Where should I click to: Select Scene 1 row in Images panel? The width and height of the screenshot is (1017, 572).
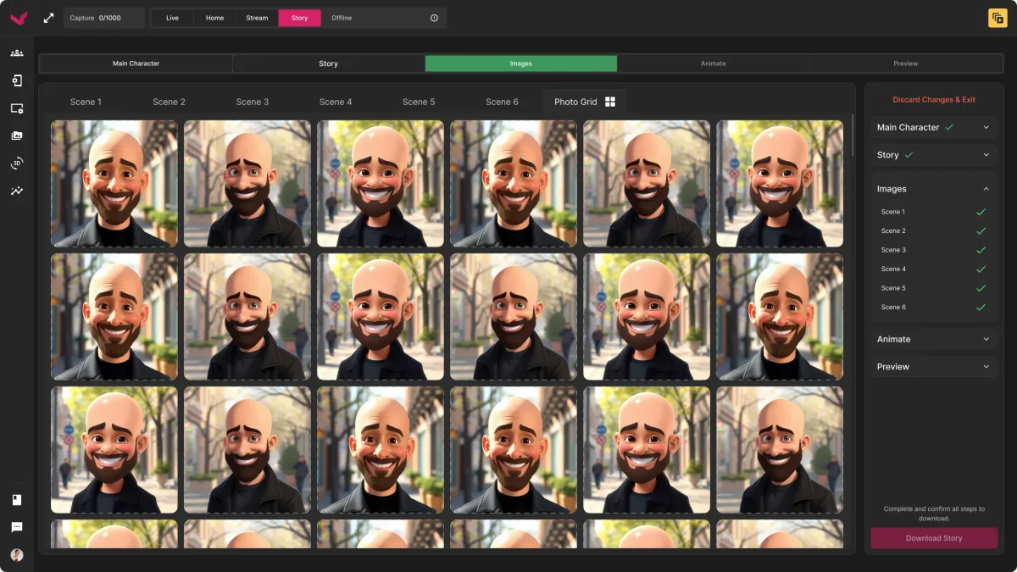(x=933, y=212)
